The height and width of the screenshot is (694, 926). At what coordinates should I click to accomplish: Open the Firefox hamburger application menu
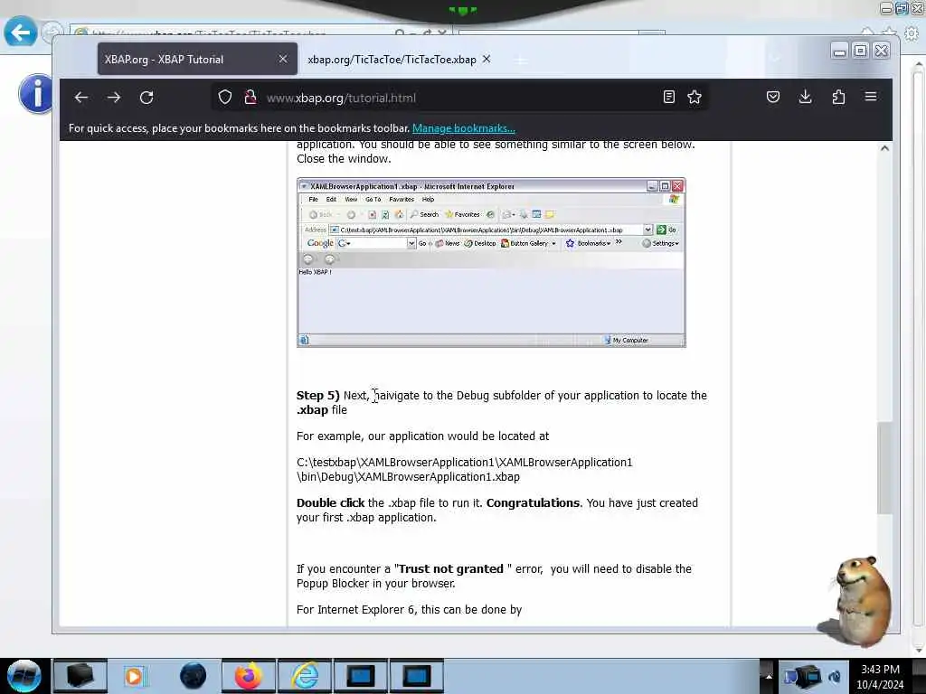tap(871, 96)
